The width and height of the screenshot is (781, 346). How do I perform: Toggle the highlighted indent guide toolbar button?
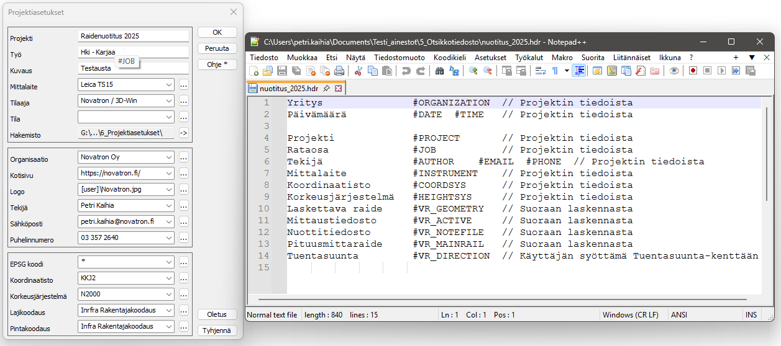point(579,71)
